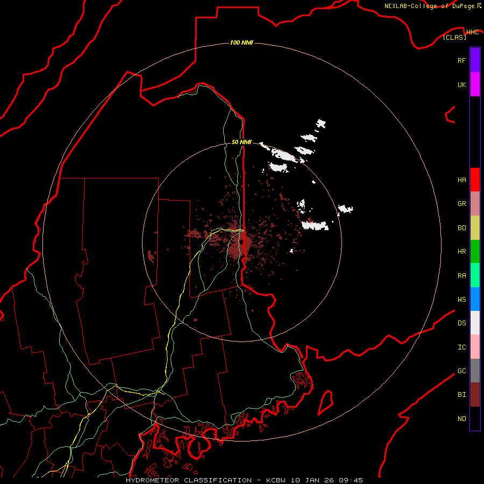Click the HYDROMETEOR CLASSIFICATION title text
This screenshot has height=484, width=484.
(x=189, y=480)
